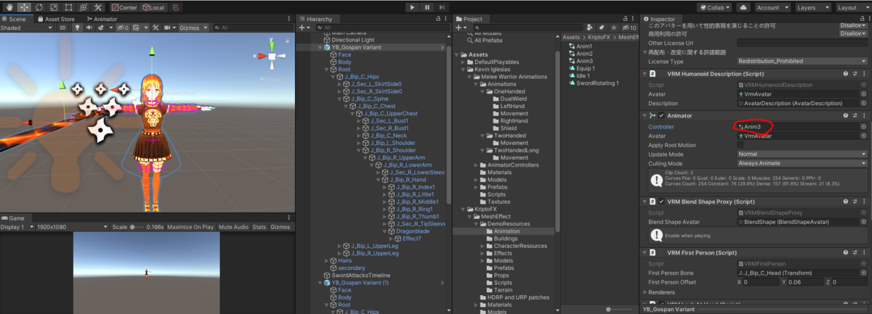Click the Project add (+) button
This screenshot has height=314, width=872.
tap(460, 28)
